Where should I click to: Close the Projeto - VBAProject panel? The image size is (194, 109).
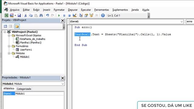pyautogui.click(x=63, y=21)
